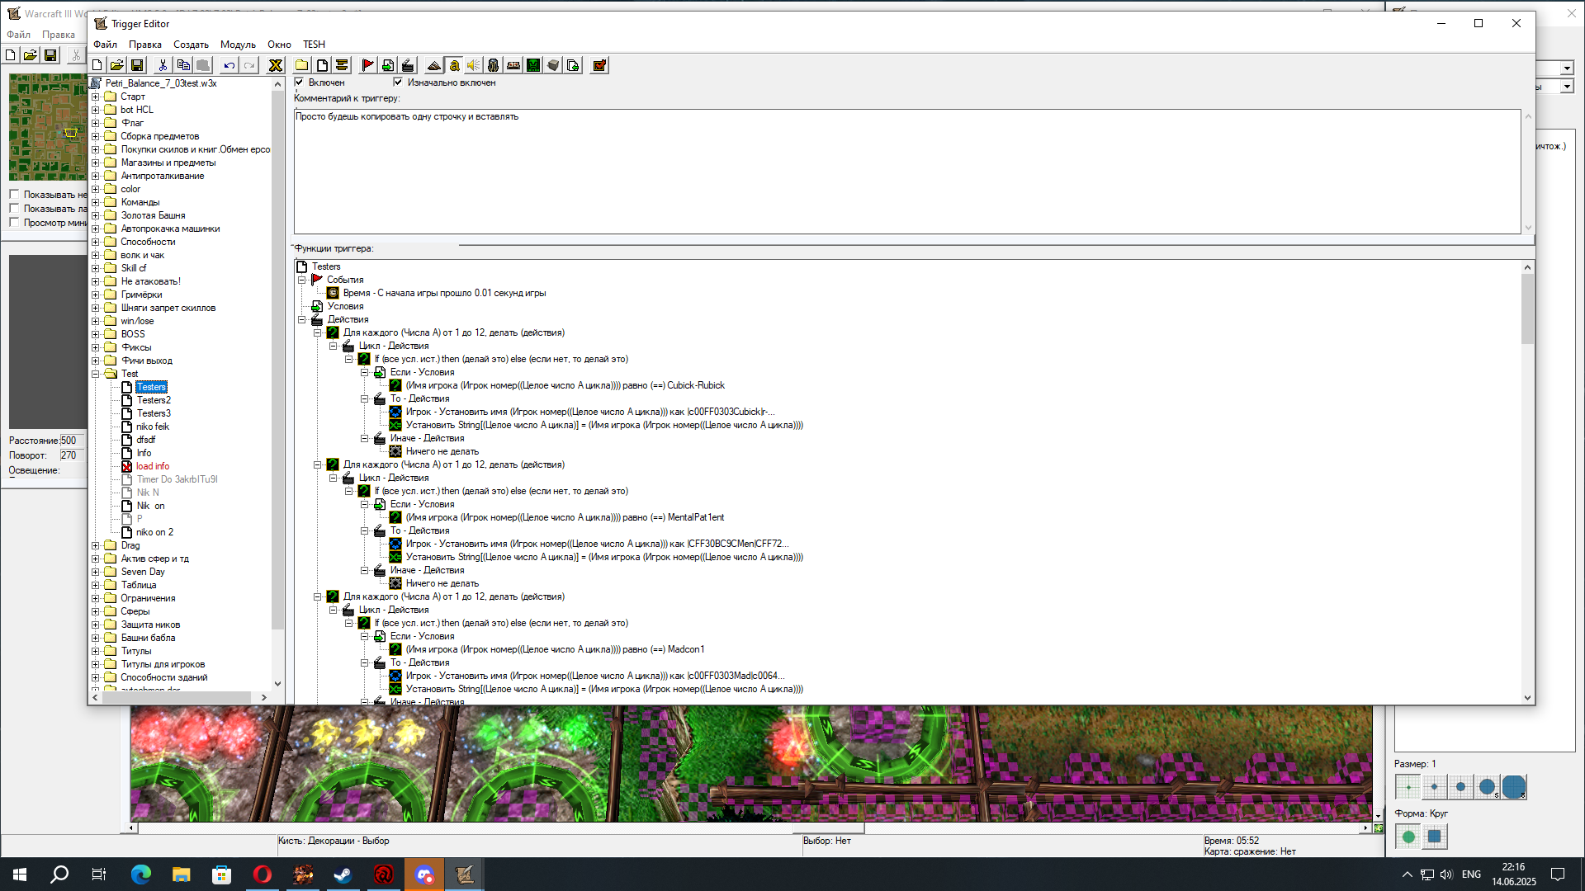
Task: Click the trigger tree horizontal scrollbar
Action: coord(179,697)
